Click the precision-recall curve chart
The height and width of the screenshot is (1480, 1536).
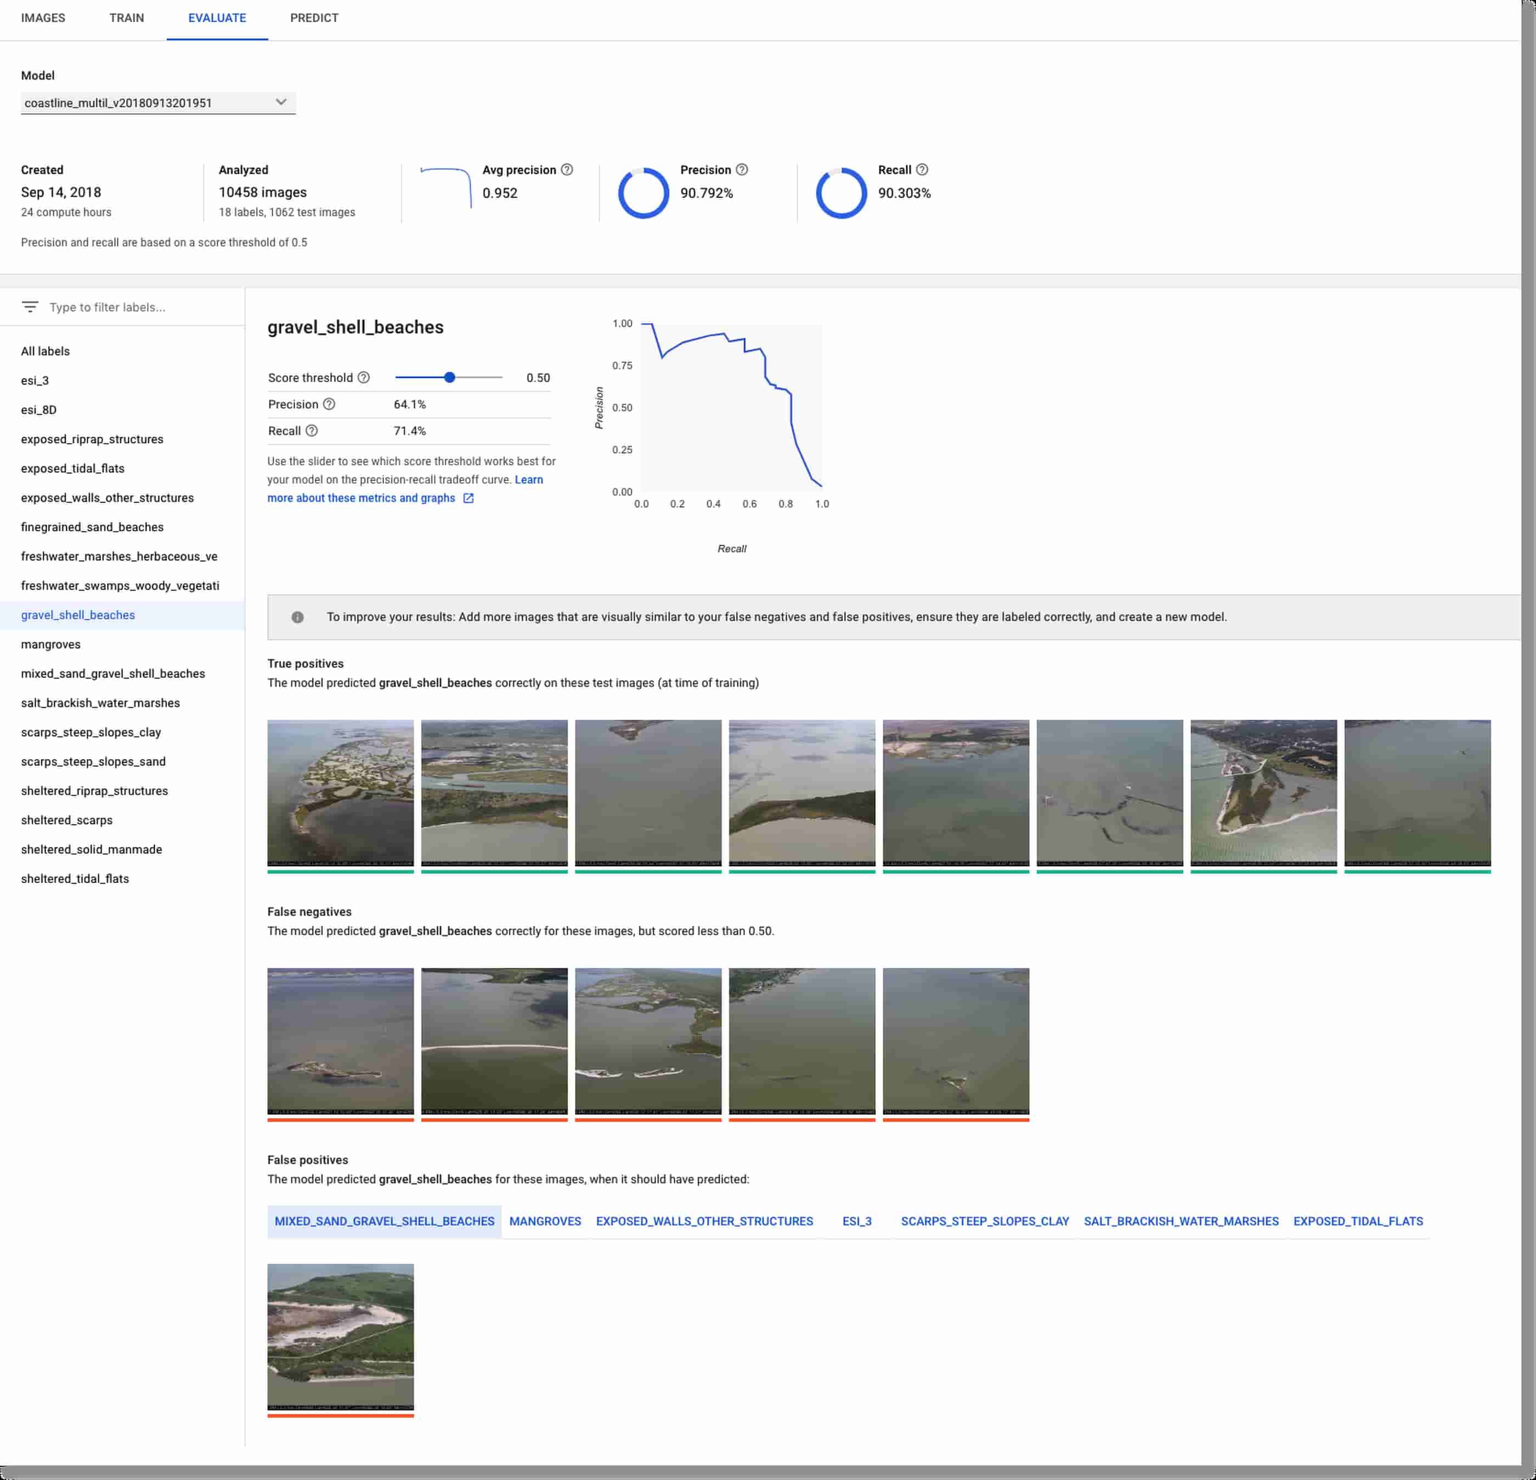pyautogui.click(x=732, y=408)
